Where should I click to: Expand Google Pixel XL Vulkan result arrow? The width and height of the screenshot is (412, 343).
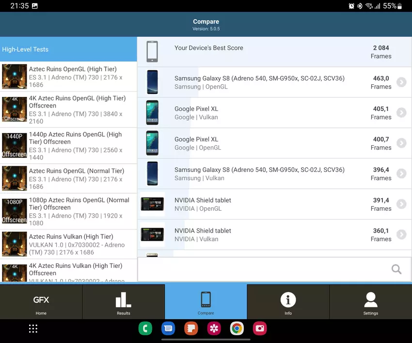click(x=401, y=113)
